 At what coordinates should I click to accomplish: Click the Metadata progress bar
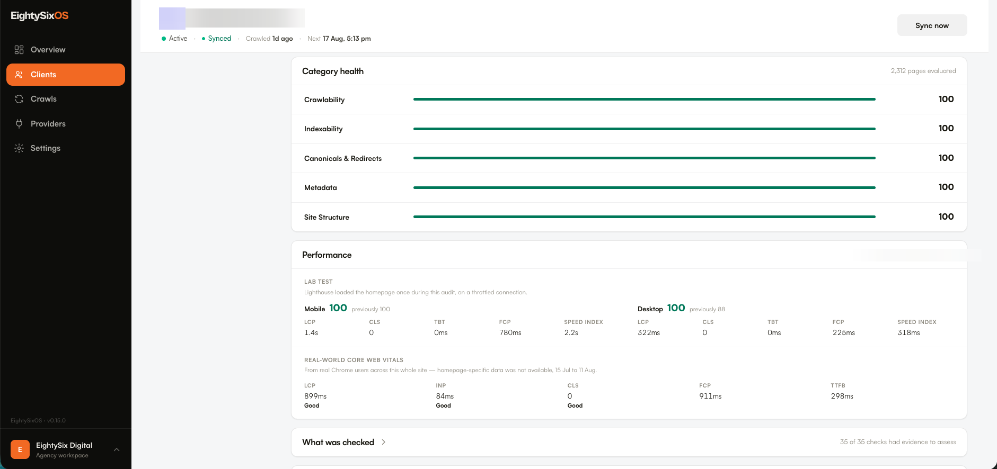(x=644, y=187)
